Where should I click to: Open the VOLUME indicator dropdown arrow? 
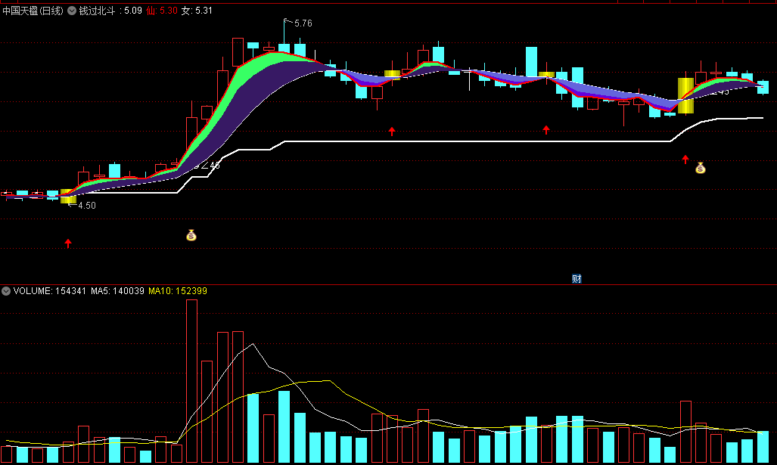[6, 291]
